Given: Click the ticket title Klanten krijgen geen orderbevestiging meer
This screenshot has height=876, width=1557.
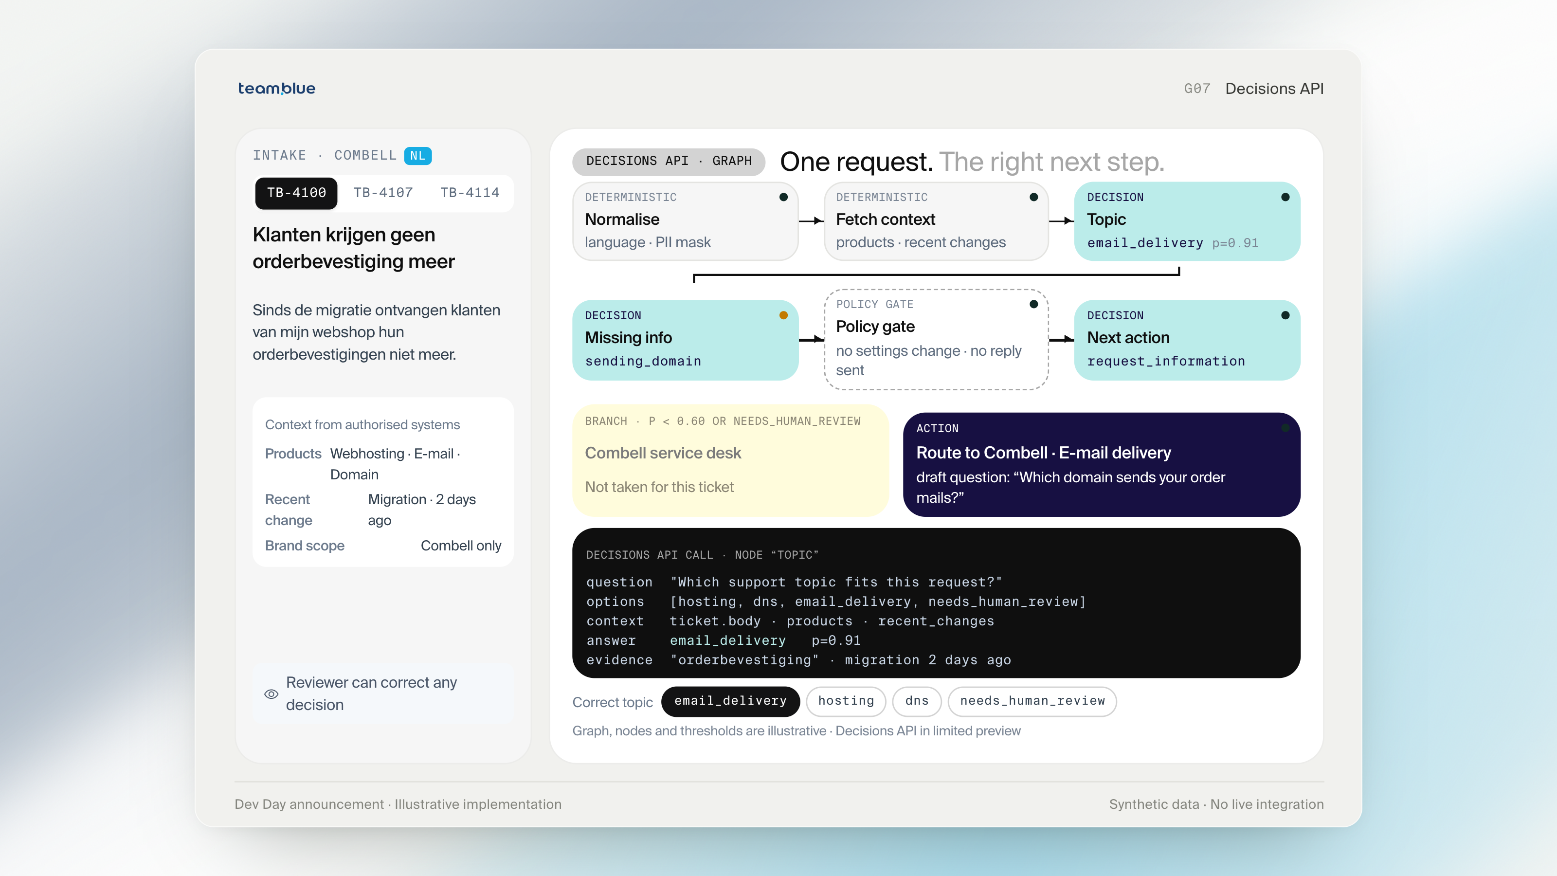Looking at the screenshot, I should coord(354,248).
